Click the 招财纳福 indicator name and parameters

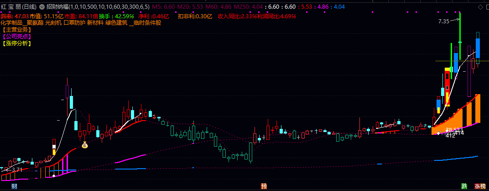(98, 6)
